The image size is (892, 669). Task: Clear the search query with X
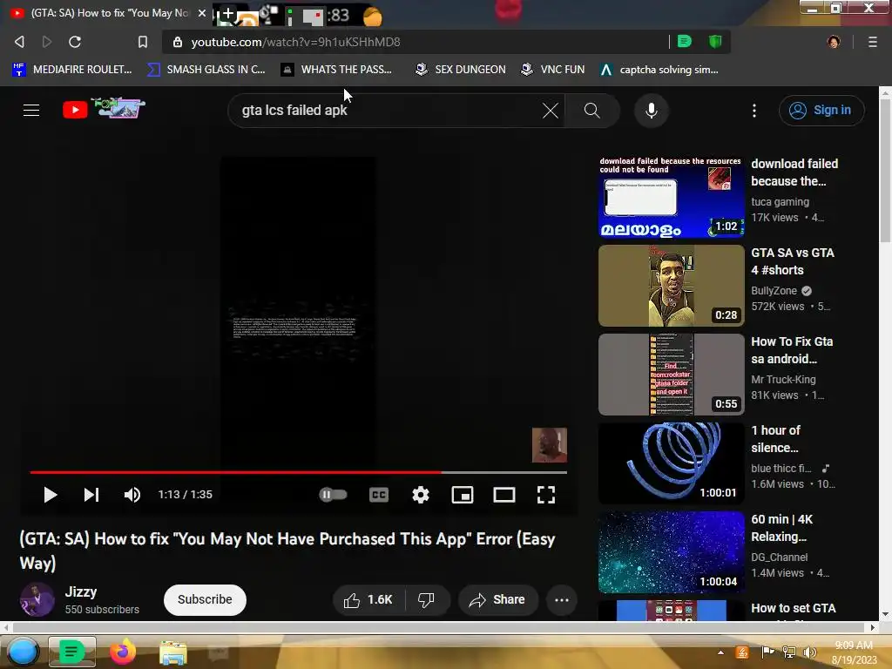pyautogui.click(x=551, y=111)
